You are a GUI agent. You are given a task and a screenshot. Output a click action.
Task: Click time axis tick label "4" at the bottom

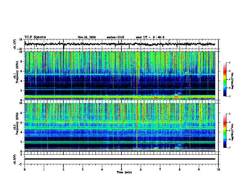point(102,170)
